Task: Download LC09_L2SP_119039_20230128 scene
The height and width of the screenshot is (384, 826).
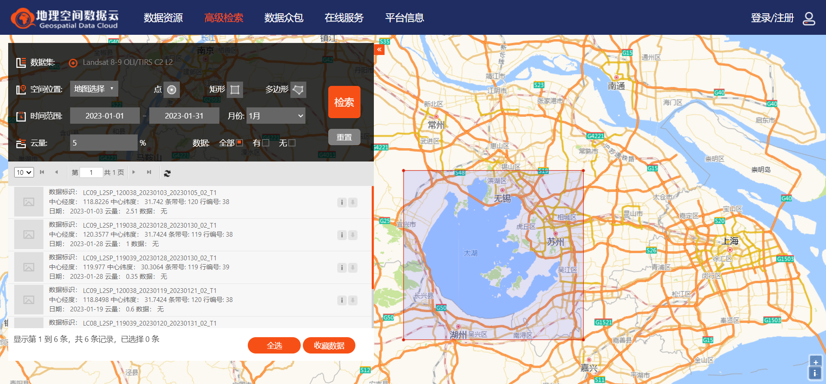Action: pyautogui.click(x=353, y=268)
